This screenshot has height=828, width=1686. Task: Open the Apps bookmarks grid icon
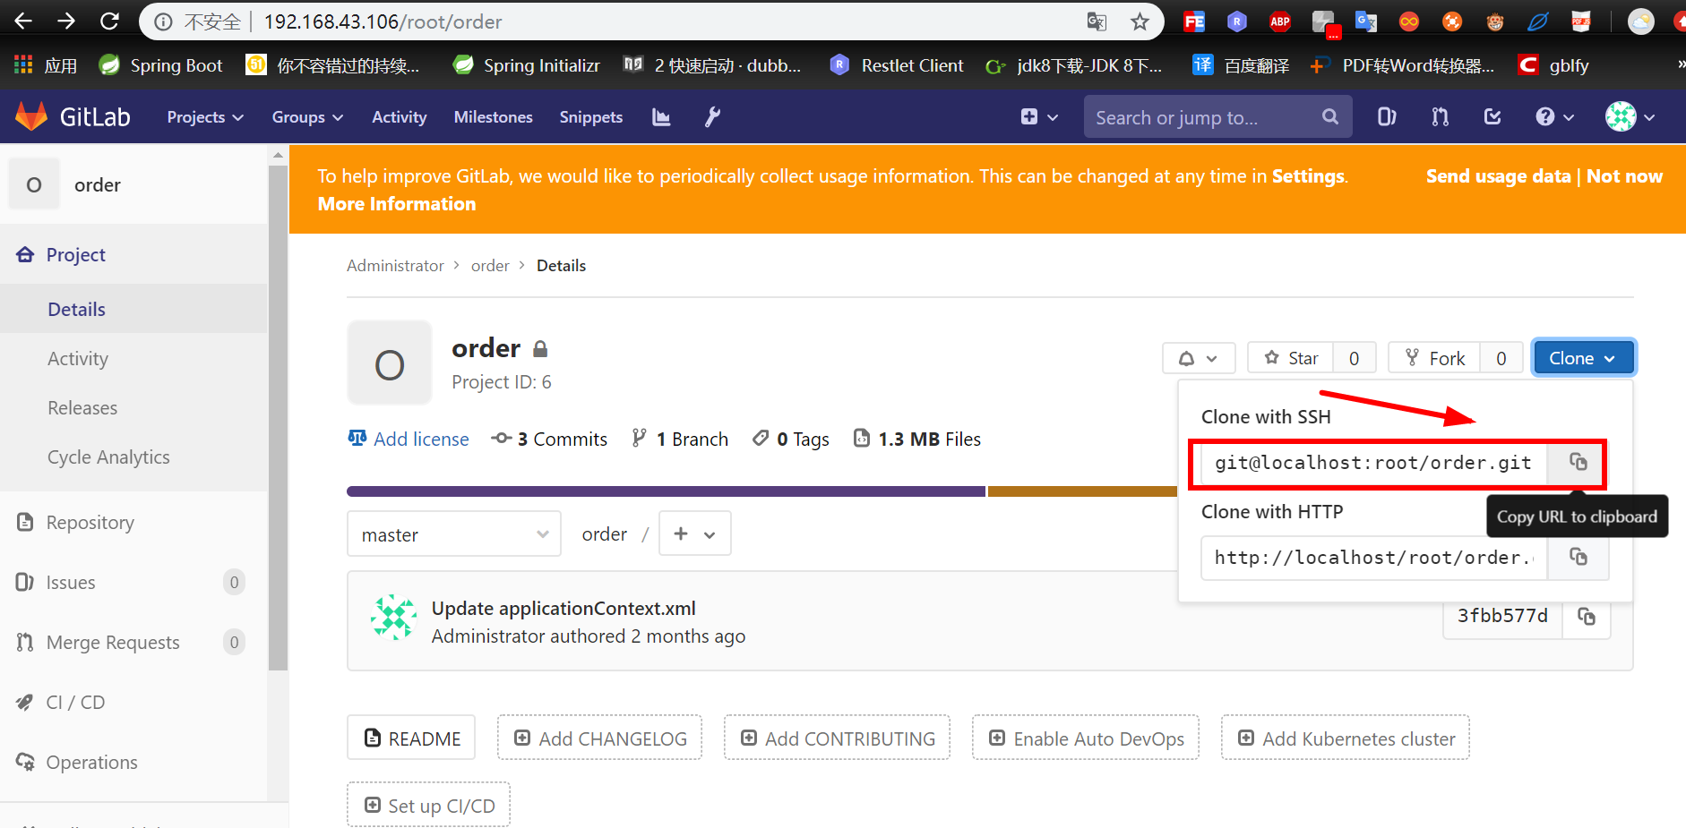(x=23, y=65)
